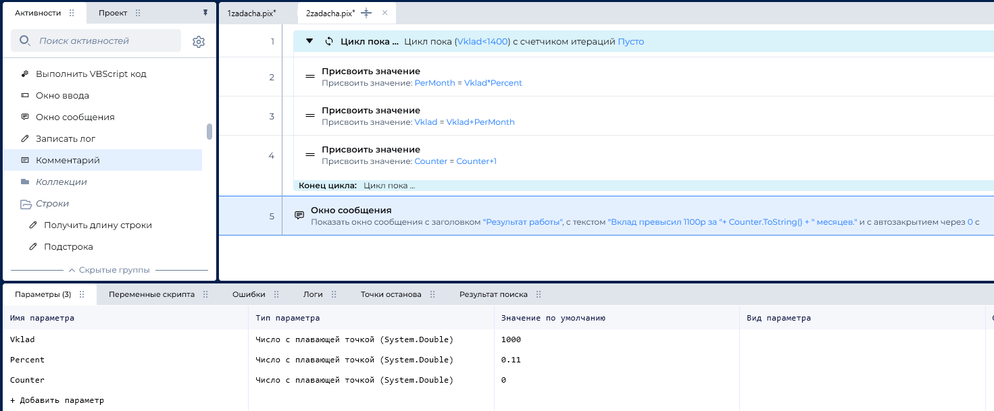Click the Окно ввода activity icon

tap(25, 95)
